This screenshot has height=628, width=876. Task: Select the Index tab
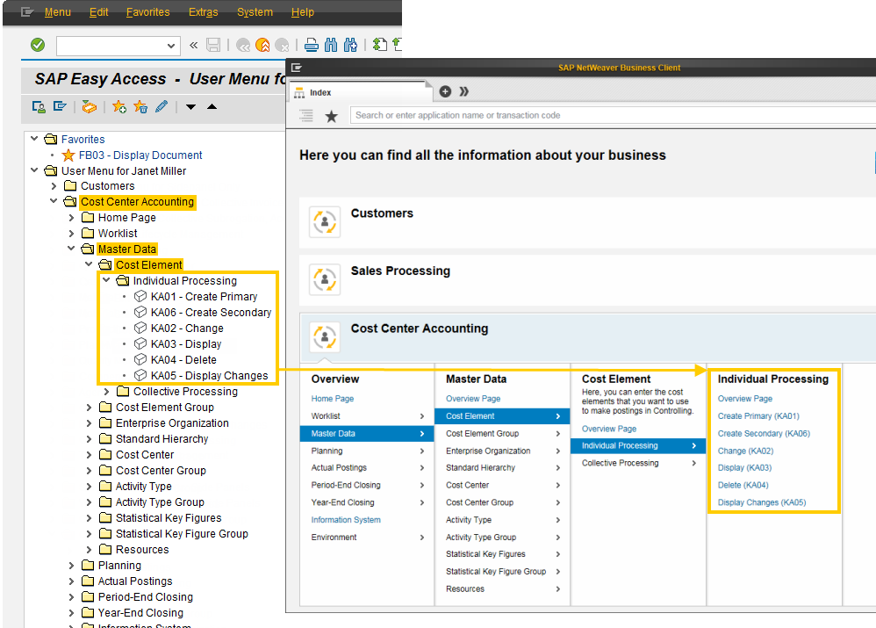pos(320,92)
